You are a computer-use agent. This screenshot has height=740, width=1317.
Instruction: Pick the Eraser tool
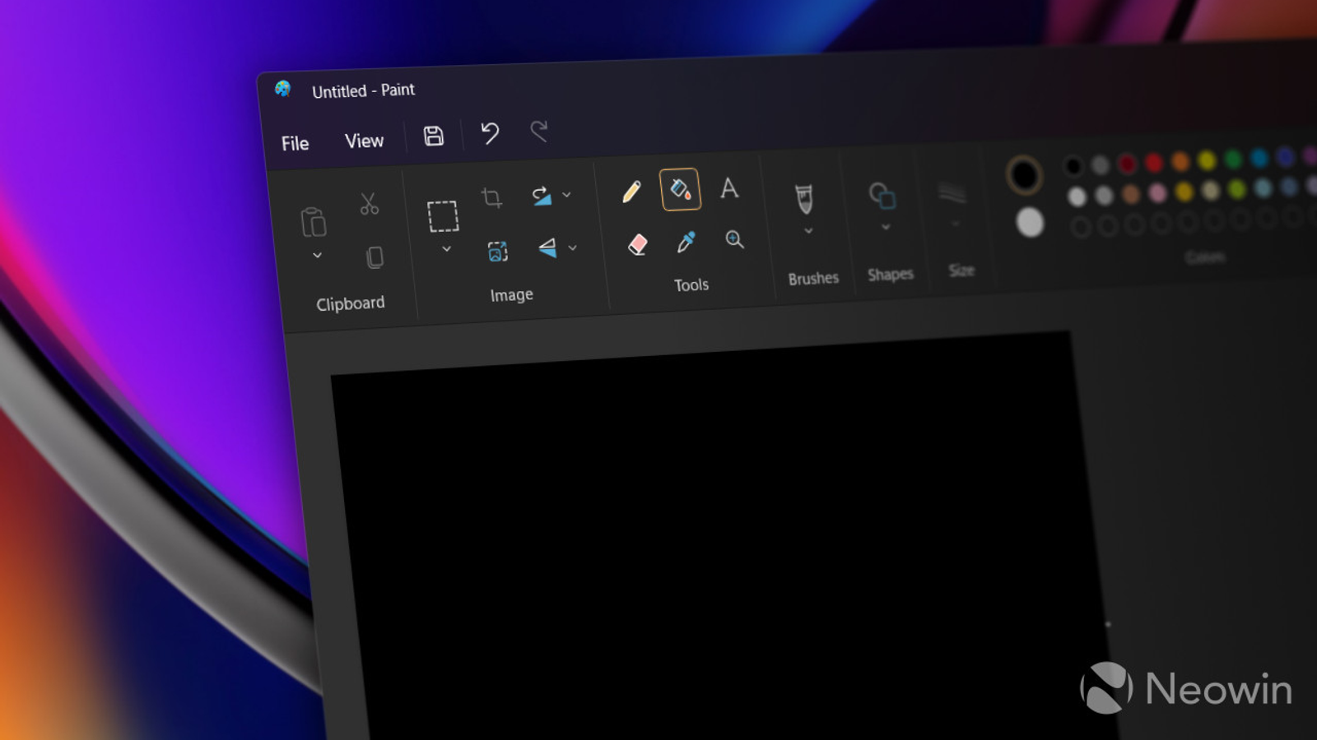637,244
